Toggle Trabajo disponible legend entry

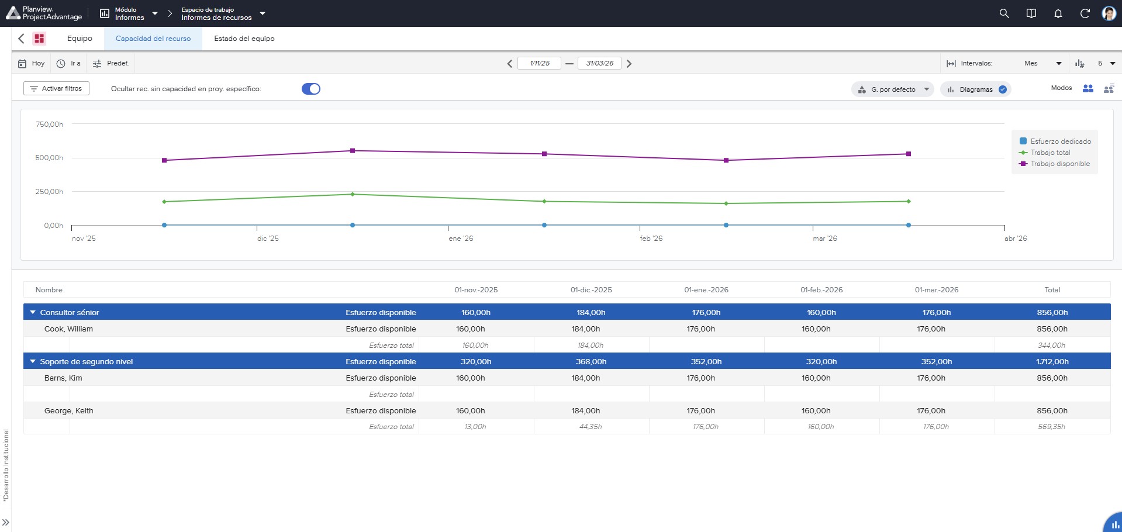click(1055, 164)
